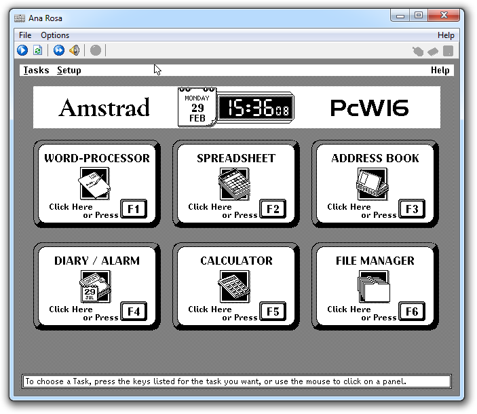Click the PcW16 logo text
This screenshot has height=414, width=477.
pos(369,108)
